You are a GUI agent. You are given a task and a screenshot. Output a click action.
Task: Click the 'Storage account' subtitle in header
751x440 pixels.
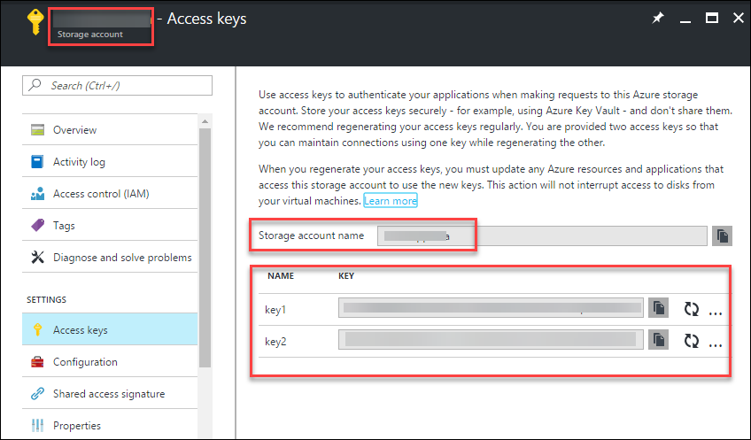pos(90,35)
